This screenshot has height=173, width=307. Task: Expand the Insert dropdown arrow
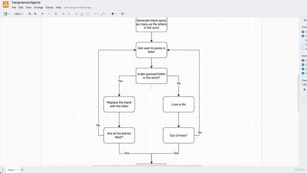(x=116, y=14)
